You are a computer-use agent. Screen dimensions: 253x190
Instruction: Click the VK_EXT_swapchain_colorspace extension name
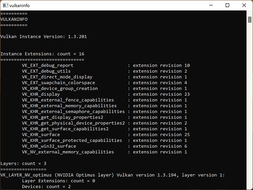[x=59, y=83]
